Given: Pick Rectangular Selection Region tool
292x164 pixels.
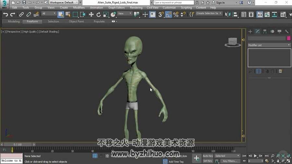Looking at the screenshot, I should coord(75,14).
